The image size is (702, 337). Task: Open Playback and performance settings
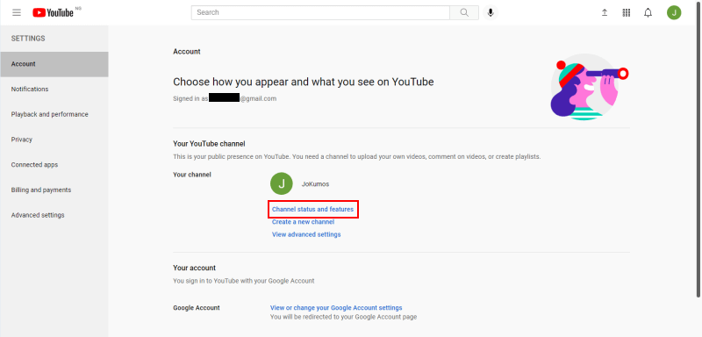(x=54, y=114)
